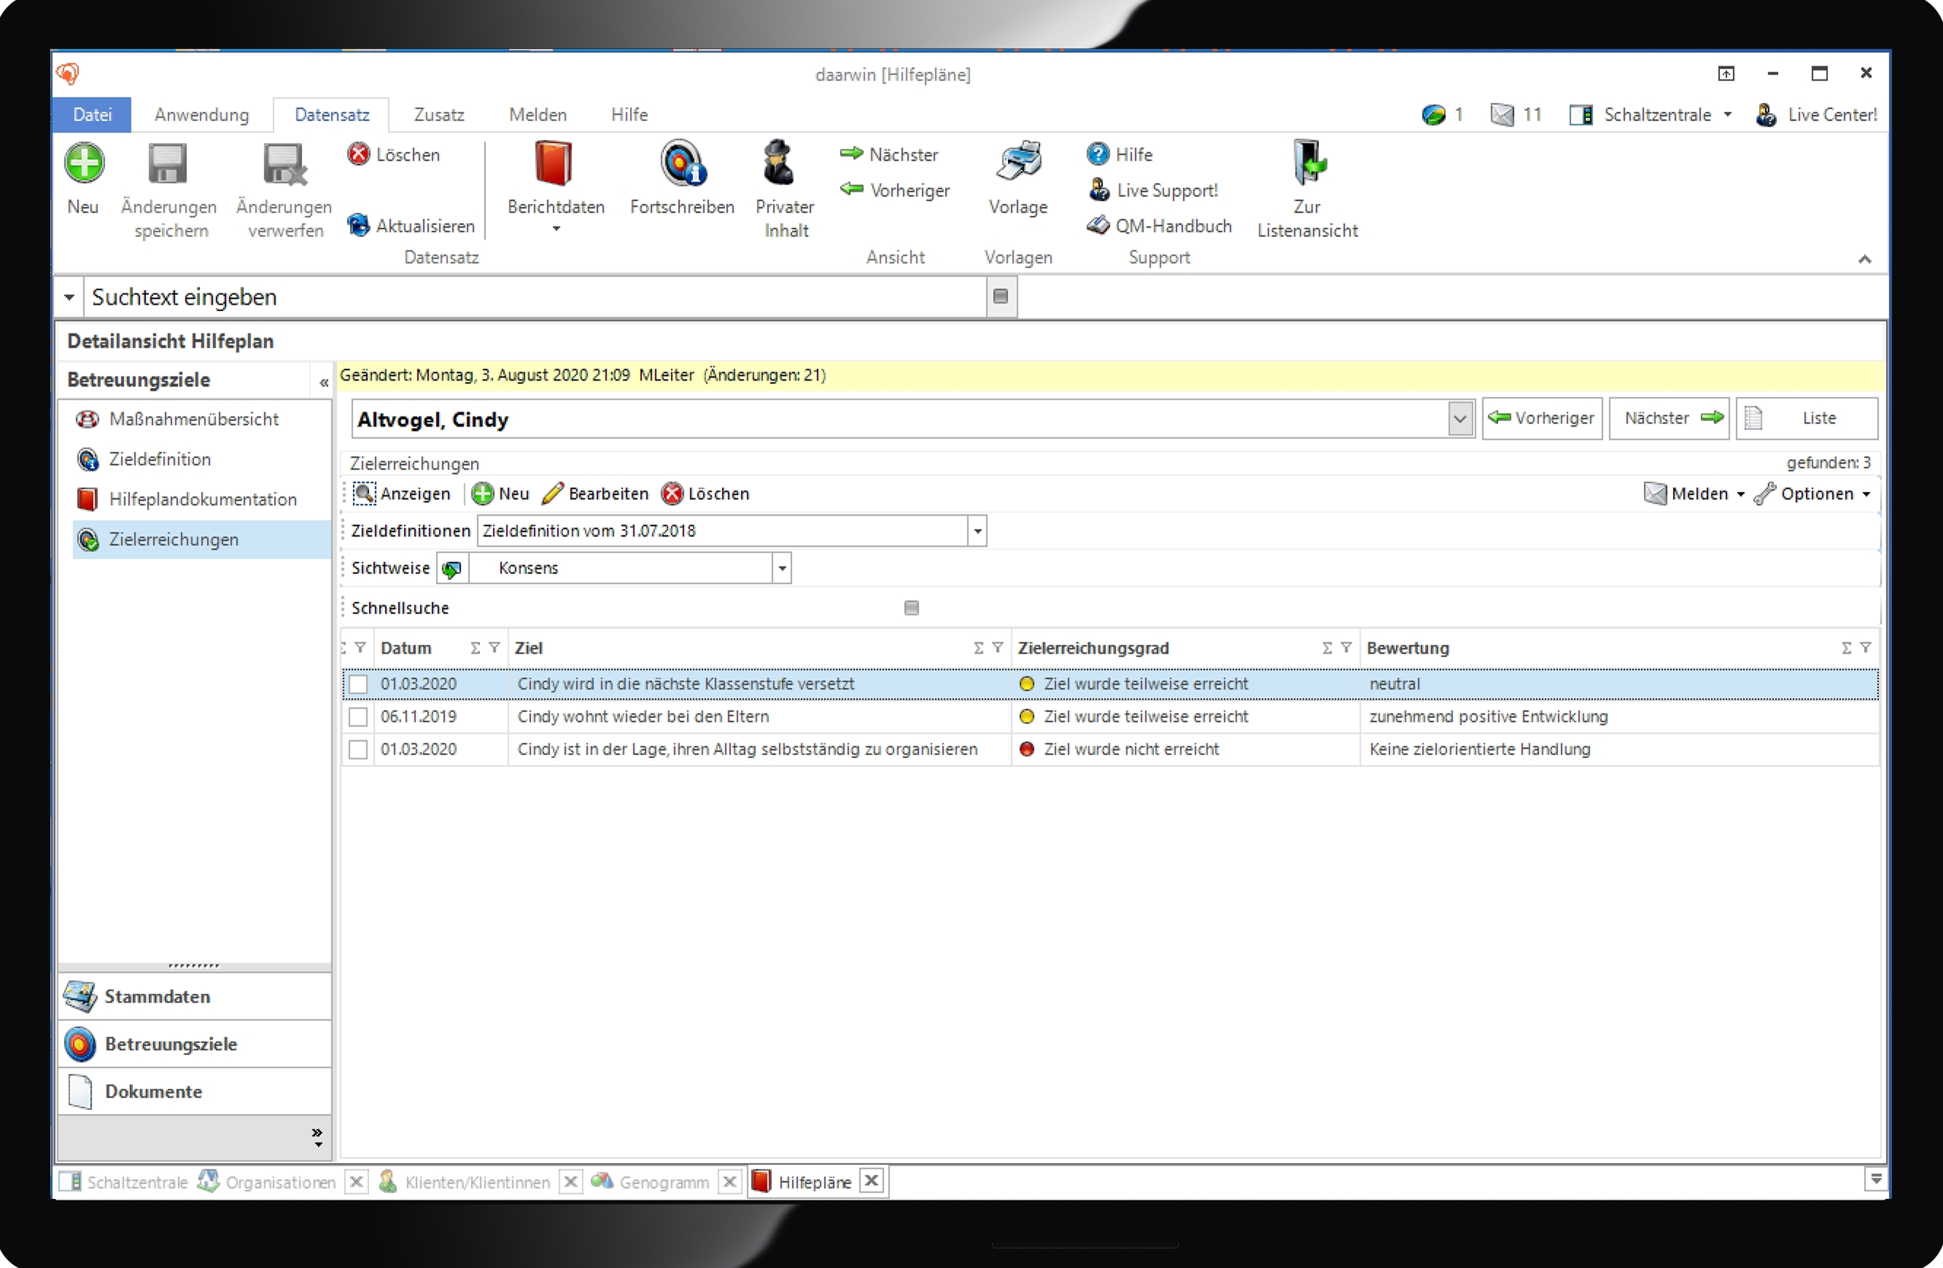
Task: Switch to Zur Listenansicht
Action: point(1308,189)
